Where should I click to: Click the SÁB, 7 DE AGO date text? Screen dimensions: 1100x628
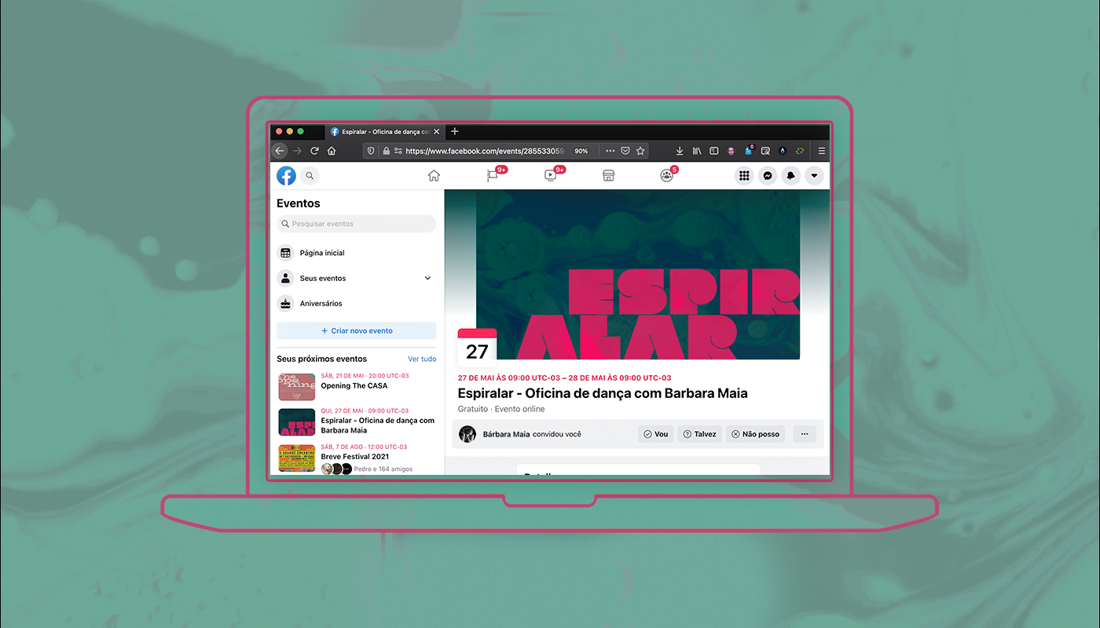pyautogui.click(x=364, y=446)
